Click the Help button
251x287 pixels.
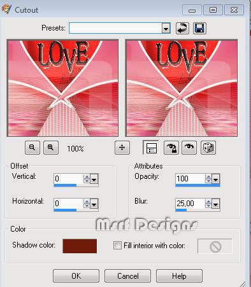[x=179, y=276]
